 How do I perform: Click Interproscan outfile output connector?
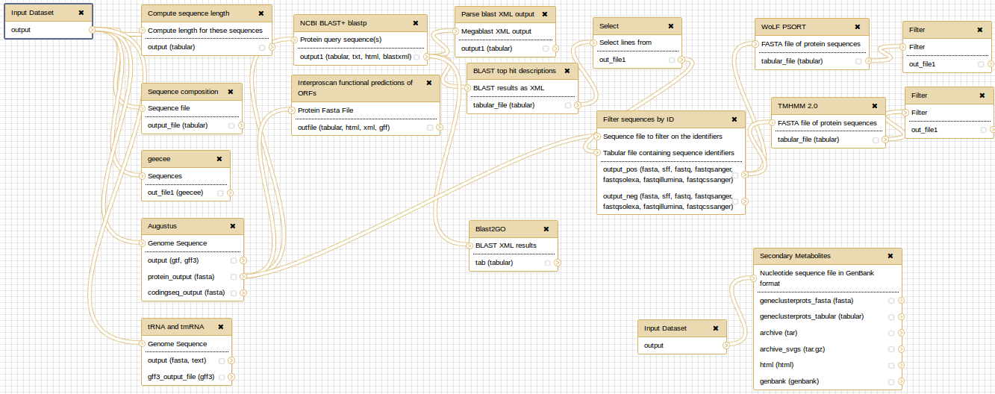coord(440,128)
